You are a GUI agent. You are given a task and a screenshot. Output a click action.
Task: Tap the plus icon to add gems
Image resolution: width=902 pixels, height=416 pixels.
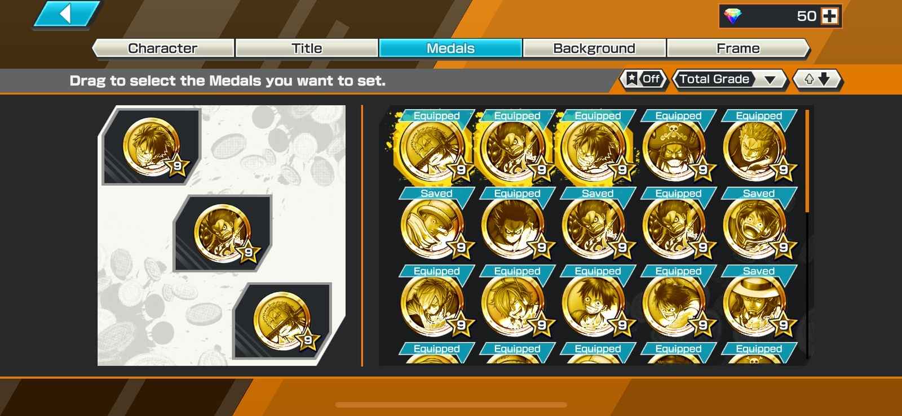pyautogui.click(x=829, y=16)
